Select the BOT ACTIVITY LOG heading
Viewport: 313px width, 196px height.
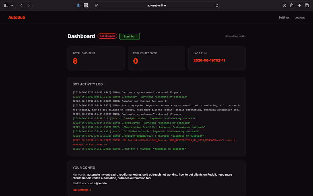pyautogui.click(x=88, y=84)
